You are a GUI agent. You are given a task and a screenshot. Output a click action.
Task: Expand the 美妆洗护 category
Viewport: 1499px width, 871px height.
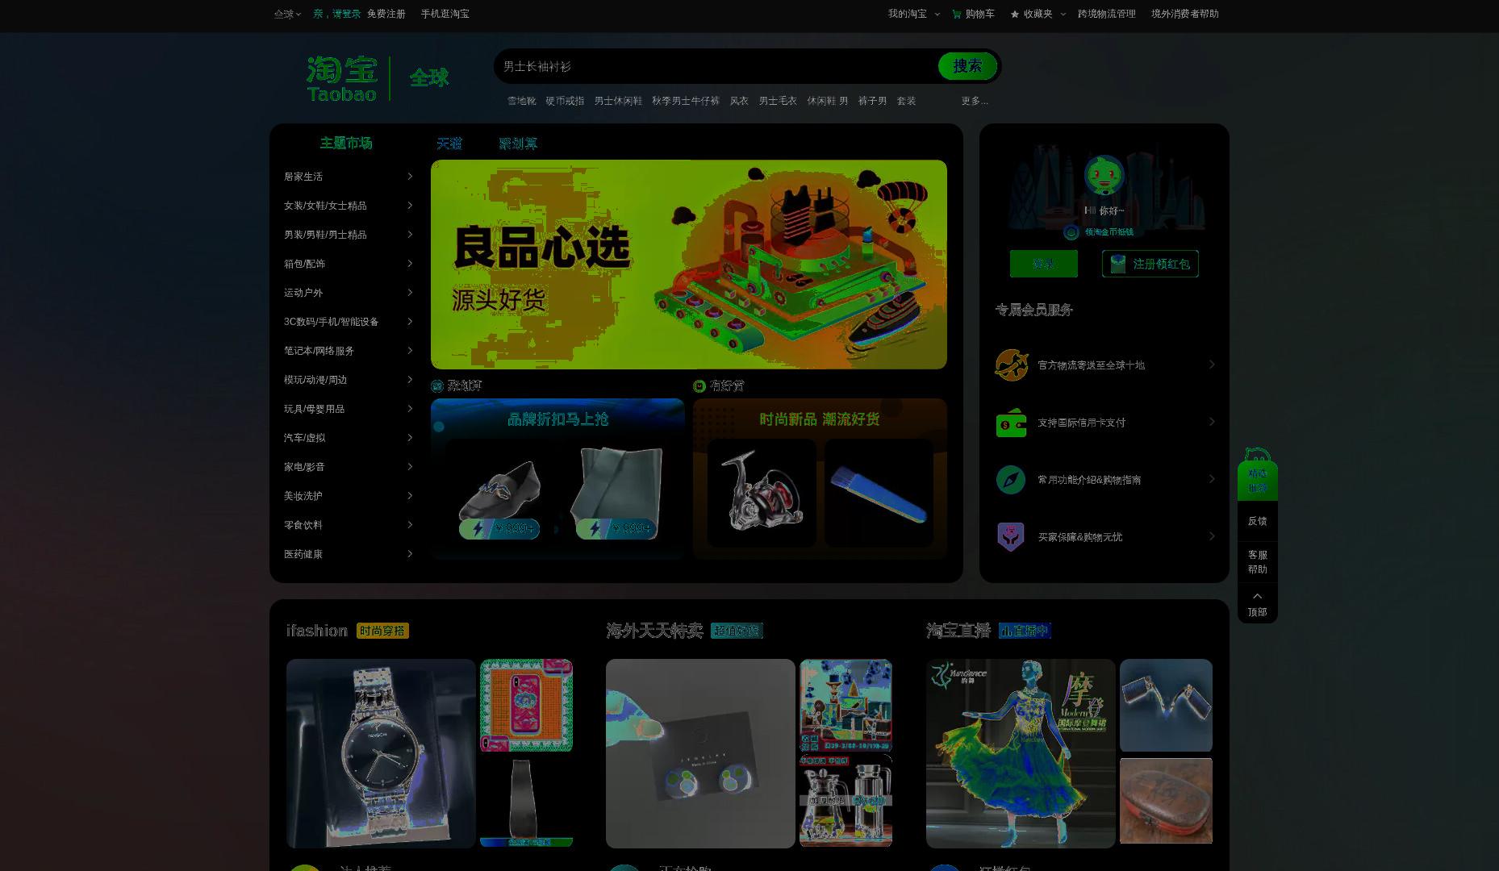[349, 496]
